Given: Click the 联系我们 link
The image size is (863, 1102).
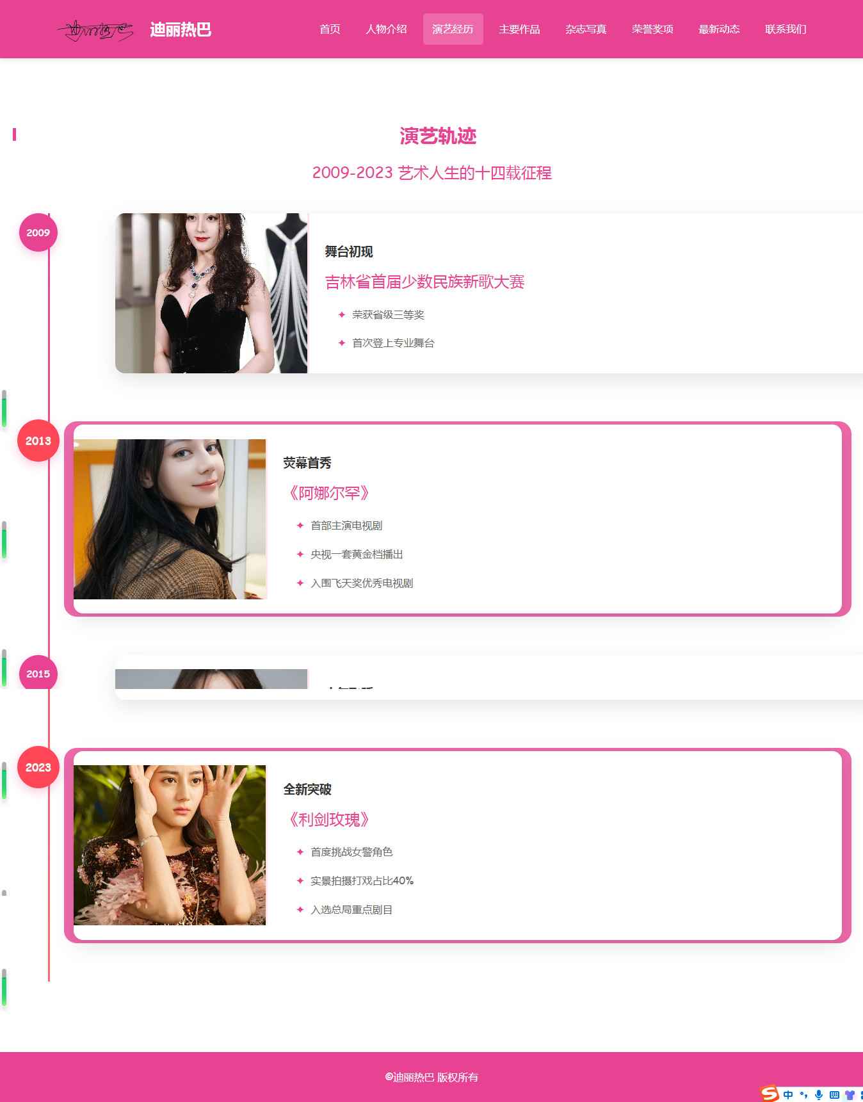Looking at the screenshot, I should [x=786, y=29].
